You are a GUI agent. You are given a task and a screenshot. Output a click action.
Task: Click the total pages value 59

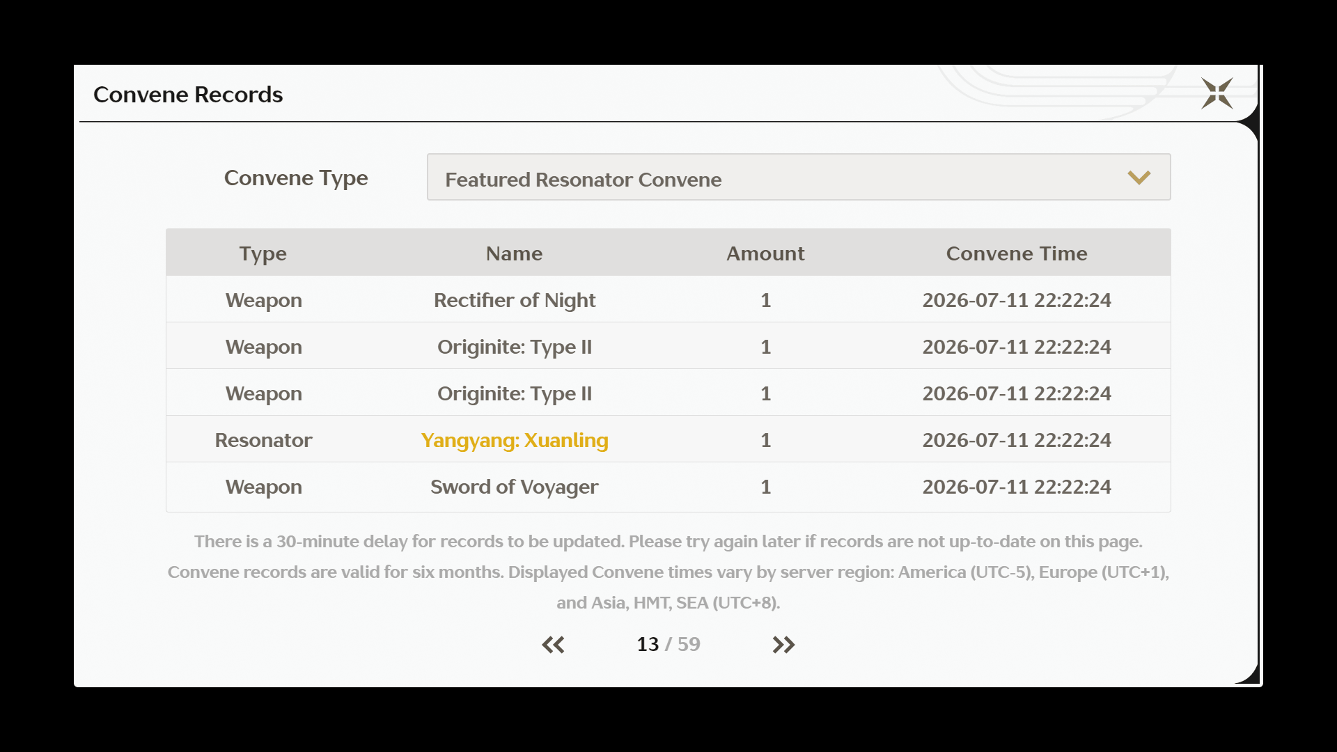(x=689, y=644)
